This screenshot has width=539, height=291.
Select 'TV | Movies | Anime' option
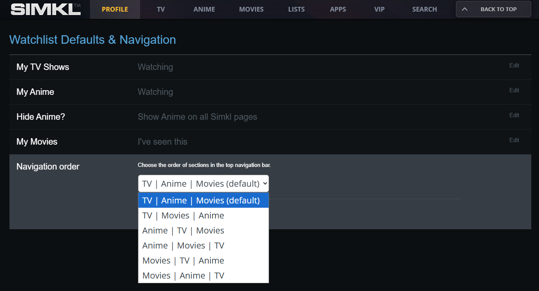click(183, 215)
